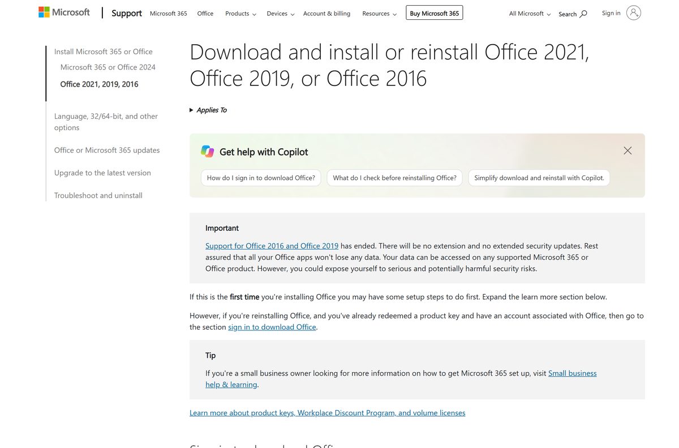The width and height of the screenshot is (679, 448).
Task: Ask Copilot how to sign in to download Office
Action: click(261, 178)
